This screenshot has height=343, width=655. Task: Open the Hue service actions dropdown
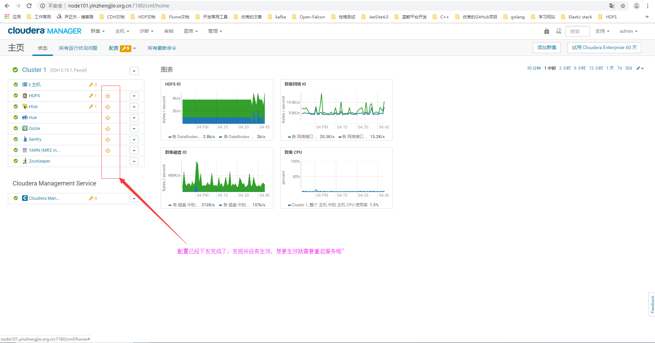134,118
